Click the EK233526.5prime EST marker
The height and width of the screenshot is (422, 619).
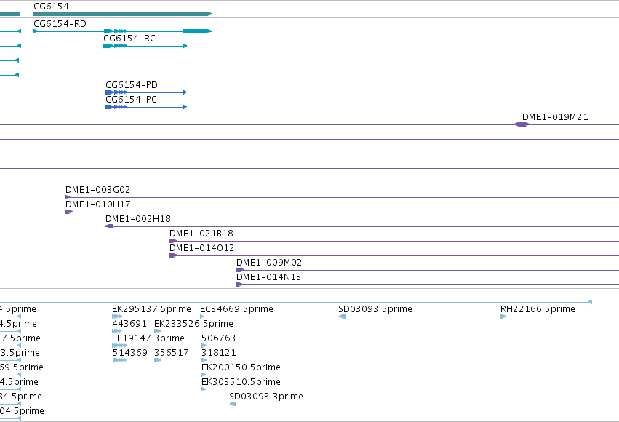pyautogui.click(x=158, y=331)
